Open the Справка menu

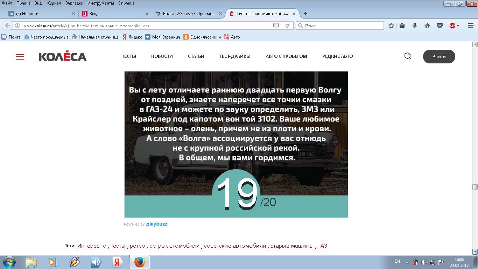click(126, 3)
